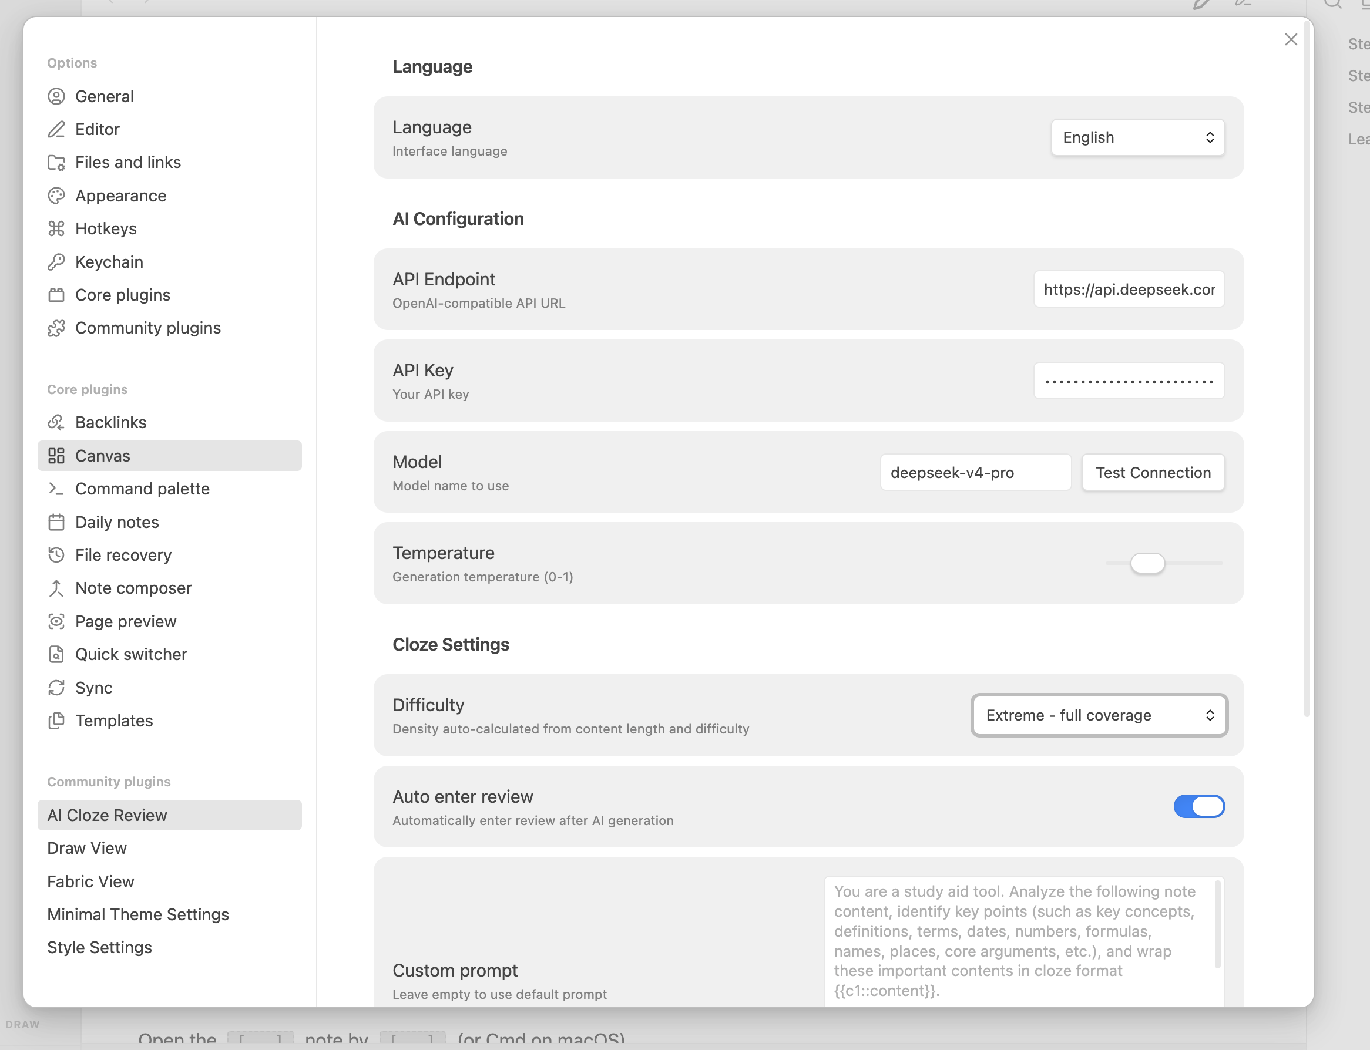Select Command palette plugin settings
1370x1050 pixels.
click(x=169, y=489)
